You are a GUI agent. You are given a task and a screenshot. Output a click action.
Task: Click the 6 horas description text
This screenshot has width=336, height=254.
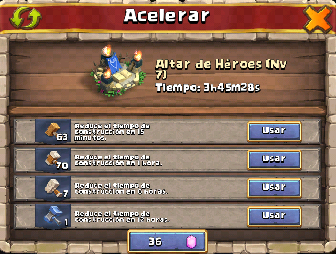tap(121, 188)
